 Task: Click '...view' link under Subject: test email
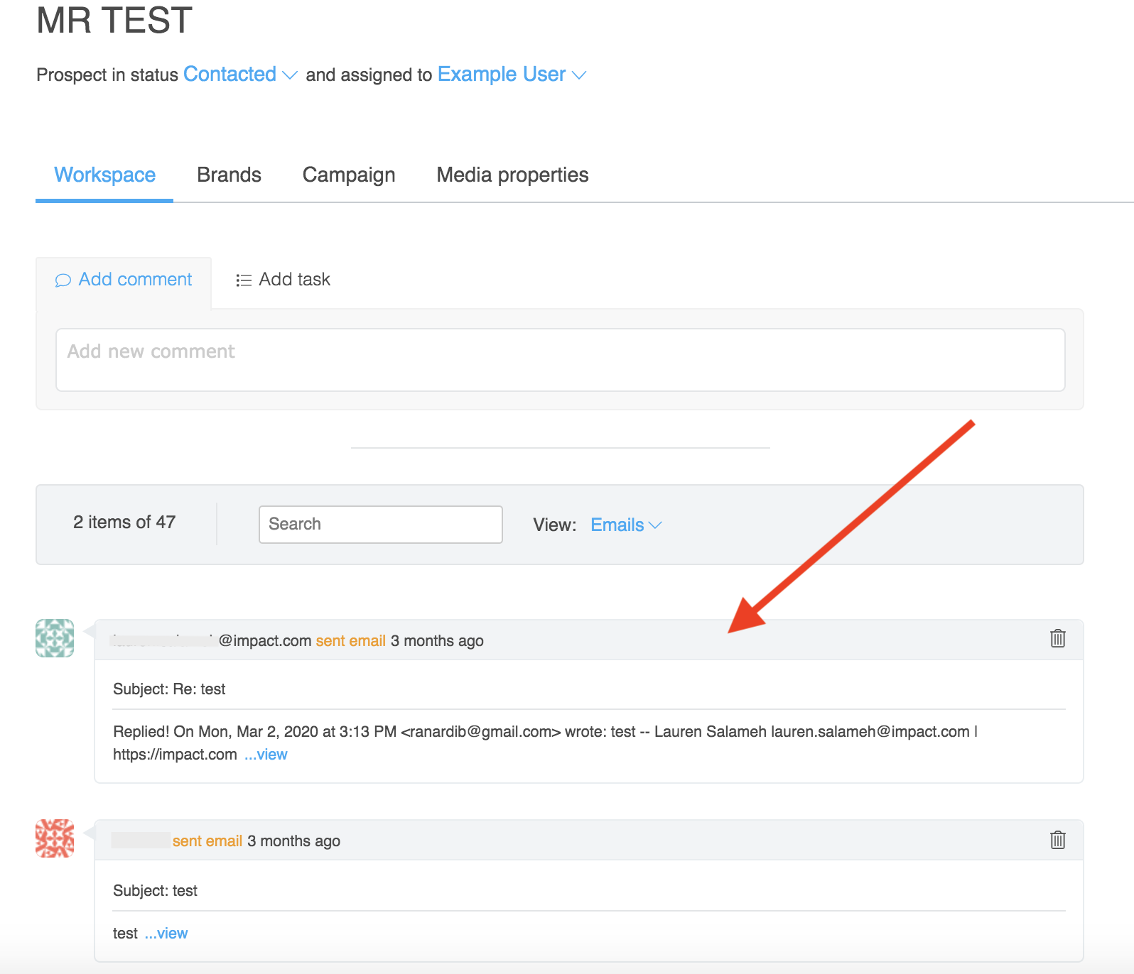coord(166,933)
